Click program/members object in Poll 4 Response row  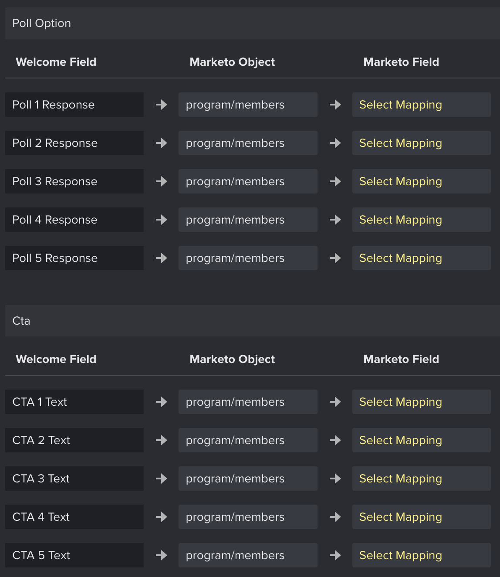tap(248, 220)
